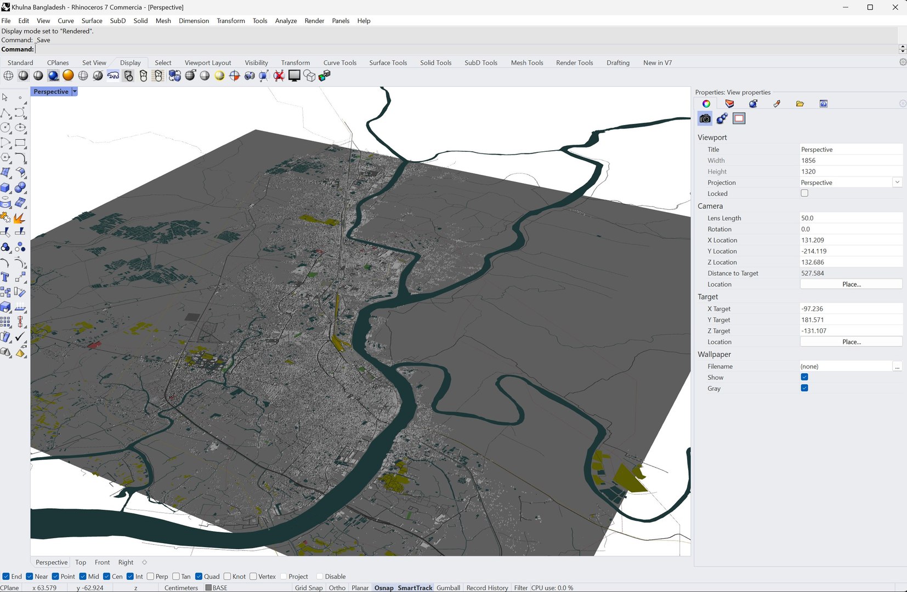Click the Lens Length input field

pos(850,218)
